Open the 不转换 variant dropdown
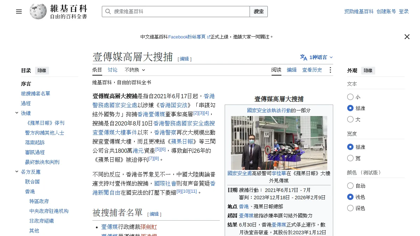This screenshot has width=420, height=236. pos(135,70)
